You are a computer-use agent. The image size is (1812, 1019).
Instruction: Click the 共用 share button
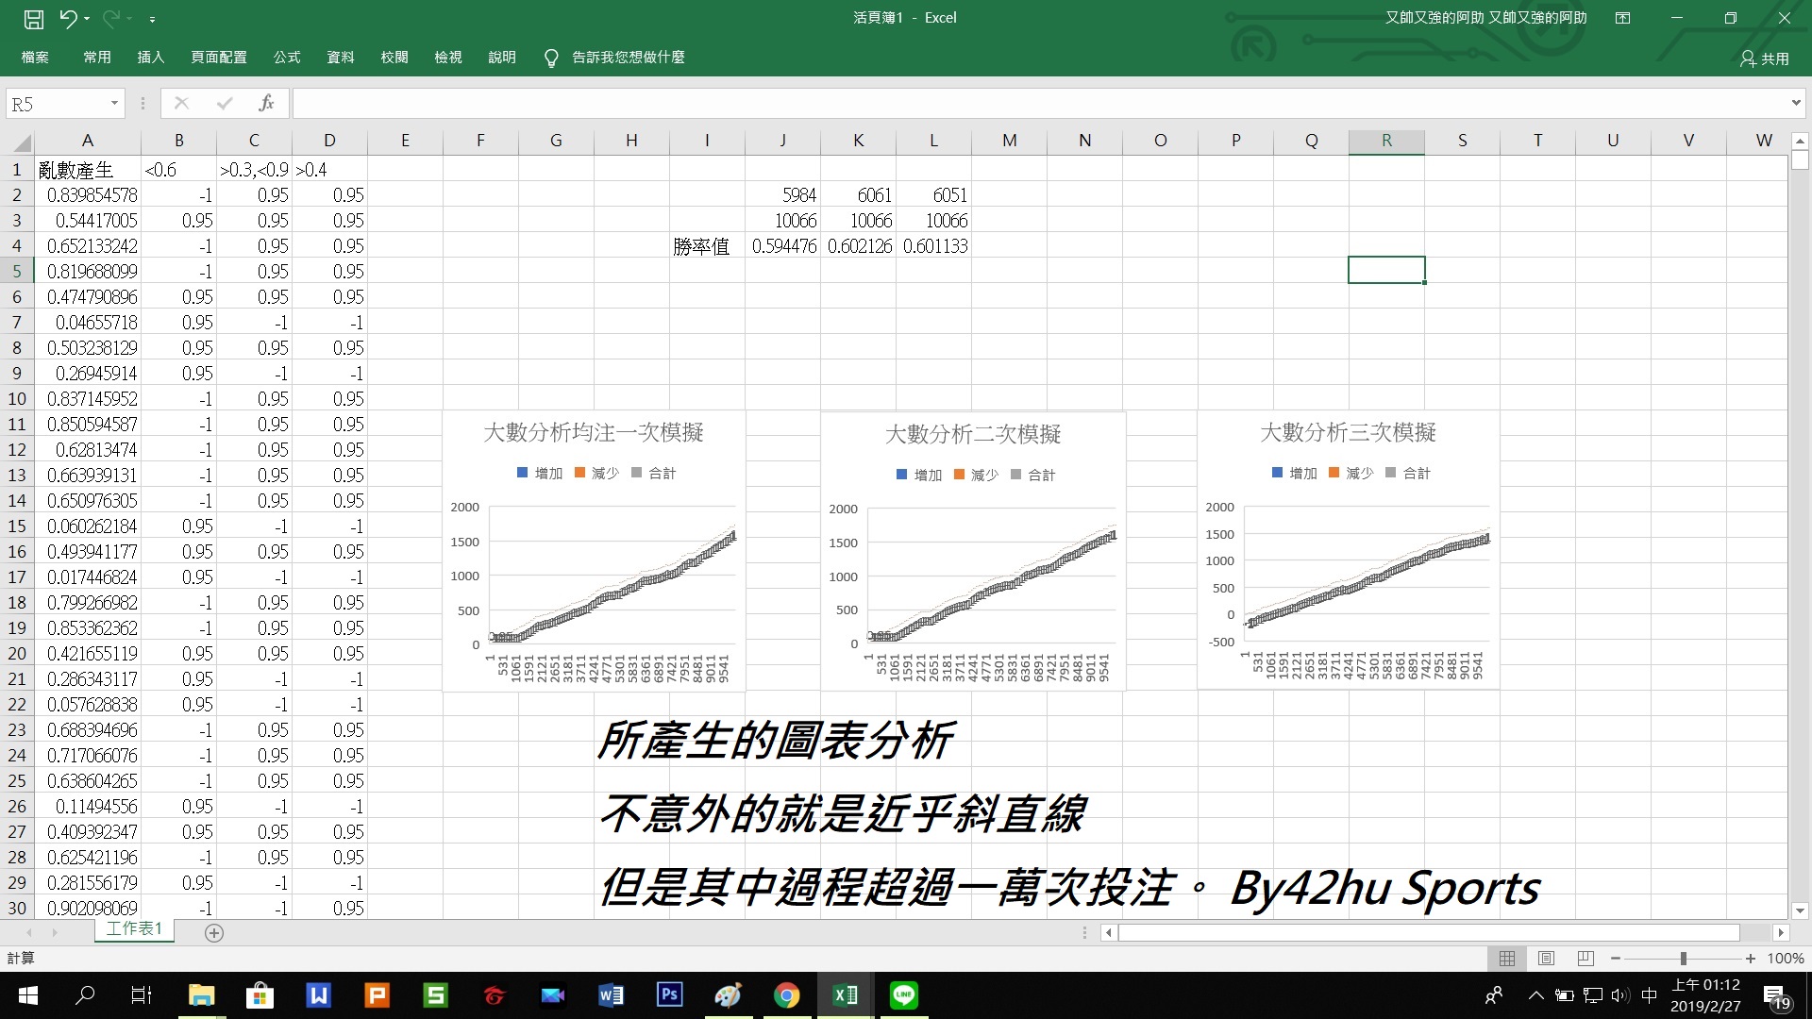[1764, 58]
